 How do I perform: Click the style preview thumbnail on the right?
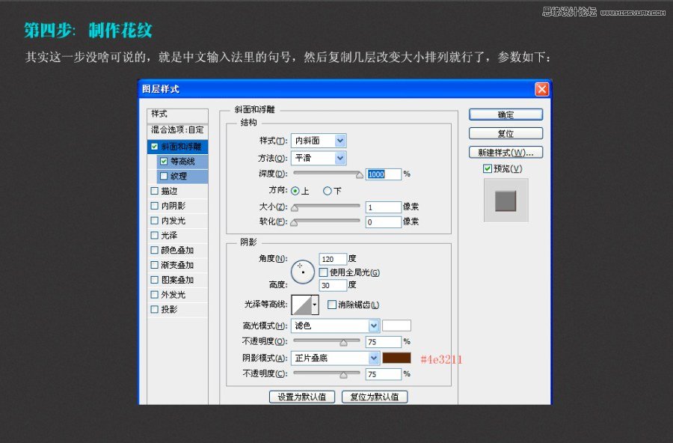click(505, 201)
